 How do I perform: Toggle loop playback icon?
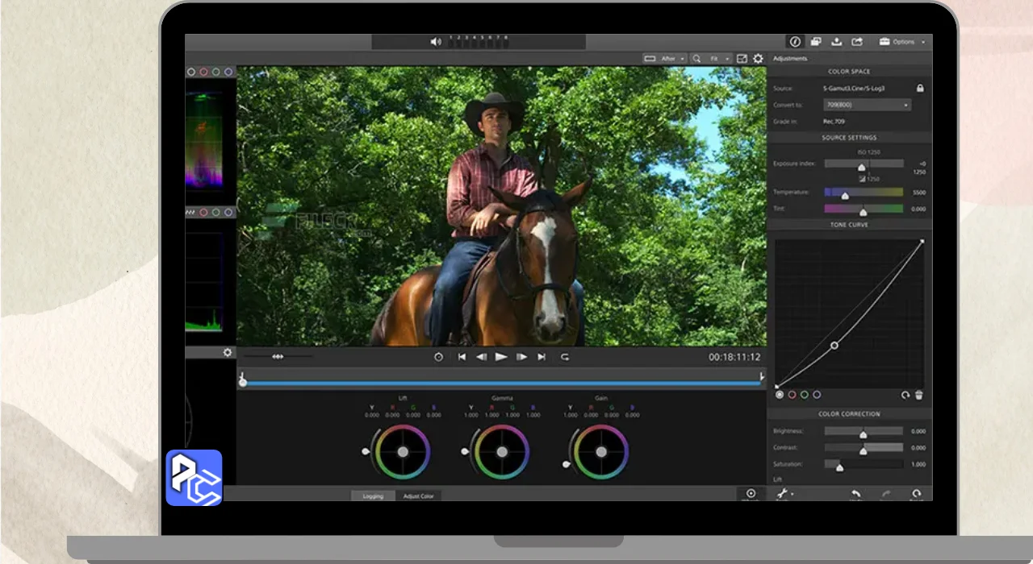[565, 357]
